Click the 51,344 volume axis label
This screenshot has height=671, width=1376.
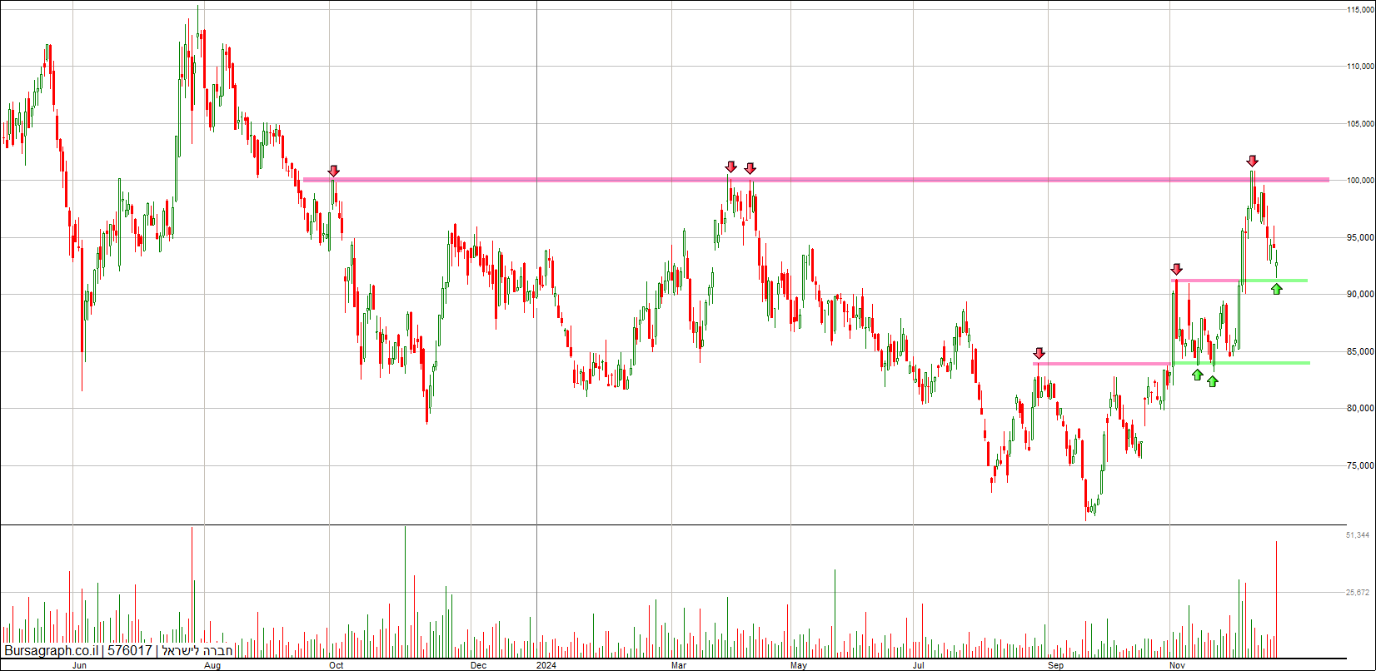(1358, 535)
